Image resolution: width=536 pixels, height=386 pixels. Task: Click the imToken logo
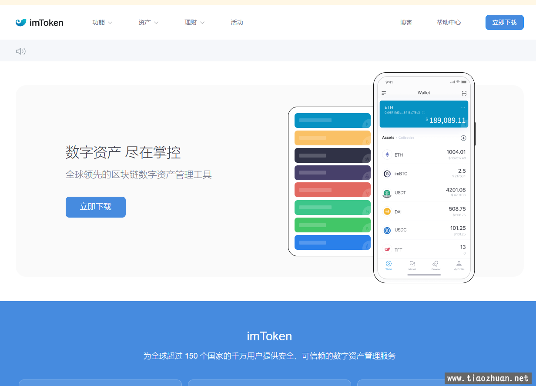[39, 22]
